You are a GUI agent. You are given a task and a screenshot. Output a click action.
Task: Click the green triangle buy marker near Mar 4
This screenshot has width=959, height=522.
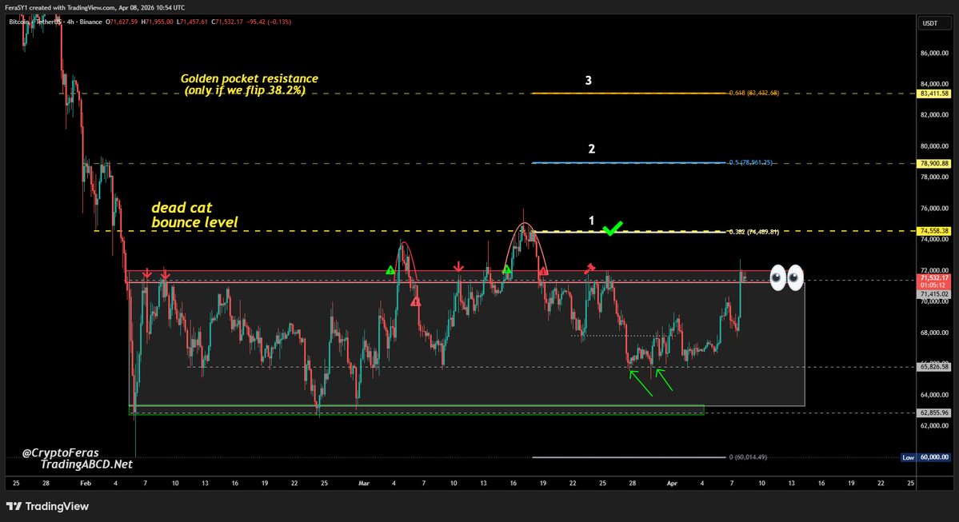click(390, 270)
